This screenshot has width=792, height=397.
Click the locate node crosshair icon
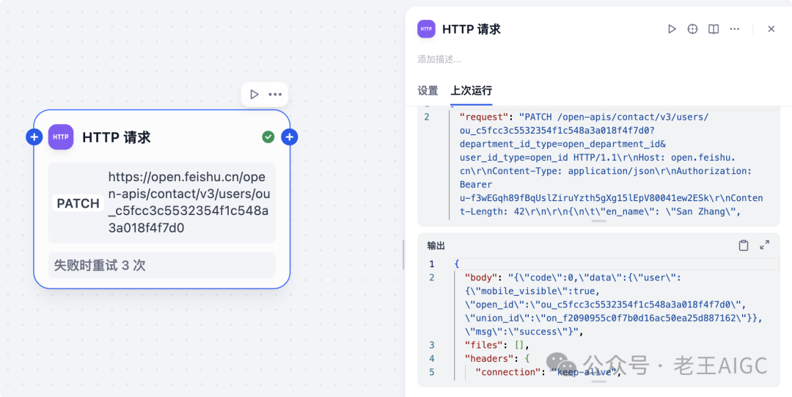tap(692, 29)
